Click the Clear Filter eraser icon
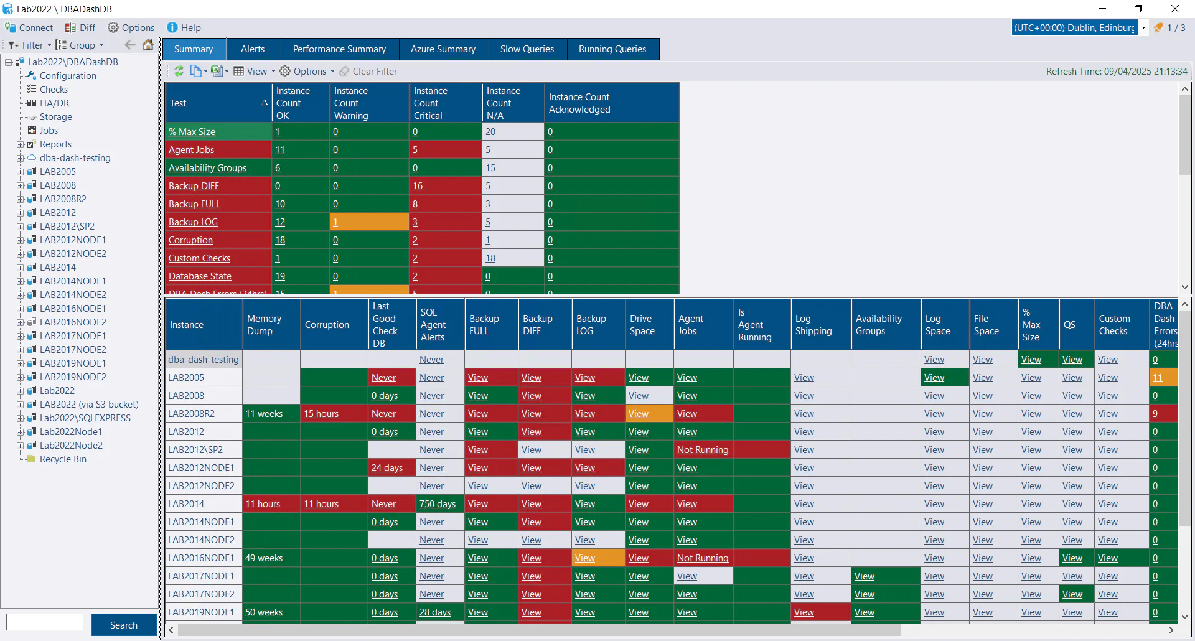The image size is (1195, 641). [344, 71]
